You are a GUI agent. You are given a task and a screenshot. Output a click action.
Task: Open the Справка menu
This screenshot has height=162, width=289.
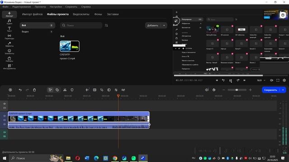tap(86, 7)
